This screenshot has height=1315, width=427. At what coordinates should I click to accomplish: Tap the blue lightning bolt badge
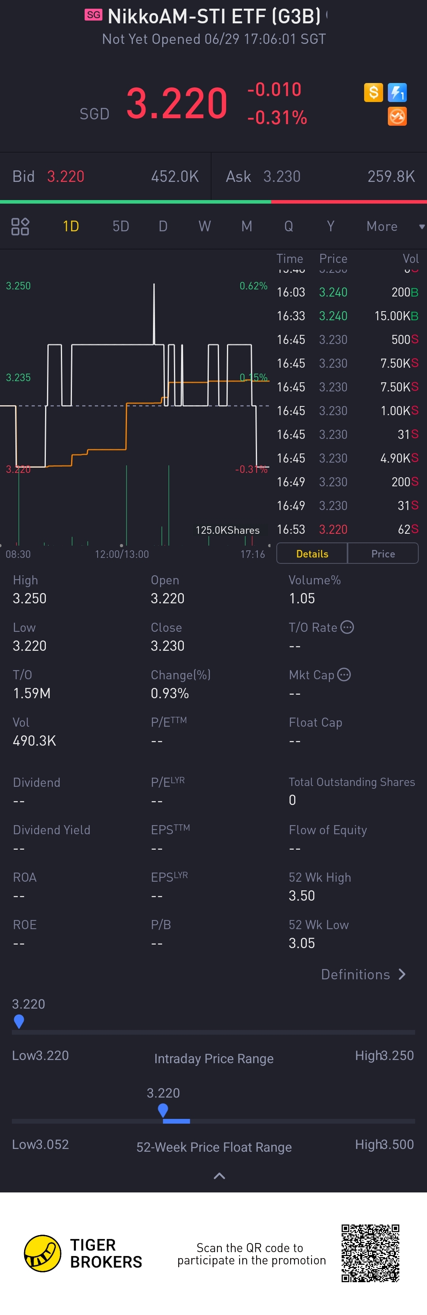click(397, 93)
